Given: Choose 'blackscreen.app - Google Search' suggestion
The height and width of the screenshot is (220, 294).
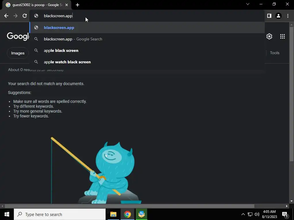Looking at the screenshot, I should pos(147,39).
